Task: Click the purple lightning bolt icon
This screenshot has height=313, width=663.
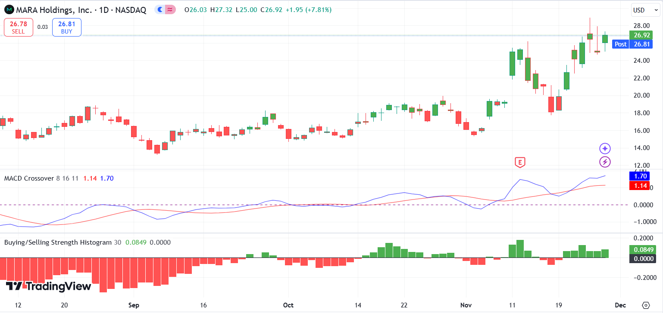Action: tap(605, 162)
